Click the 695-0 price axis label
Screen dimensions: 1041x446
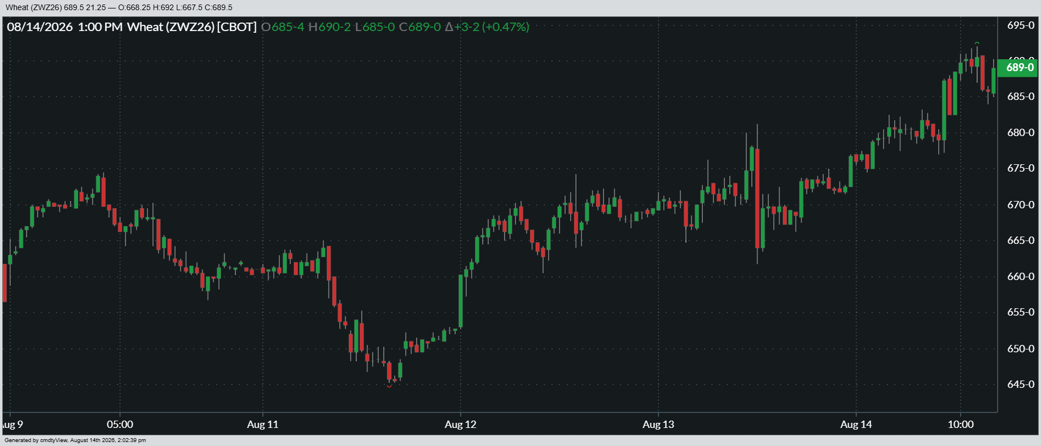[x=1021, y=25]
